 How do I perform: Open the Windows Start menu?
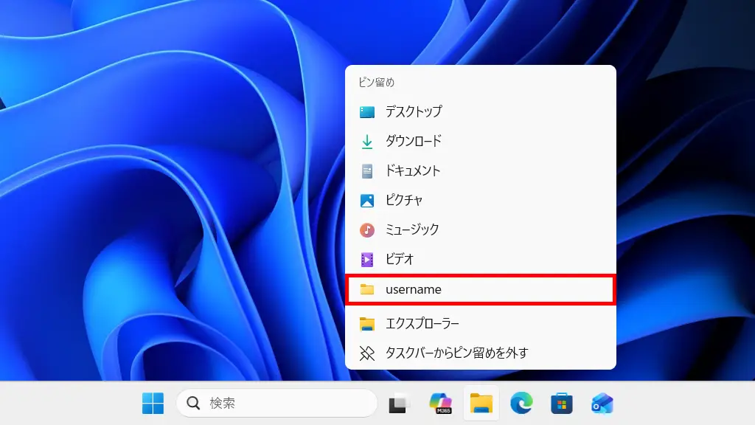pos(153,404)
